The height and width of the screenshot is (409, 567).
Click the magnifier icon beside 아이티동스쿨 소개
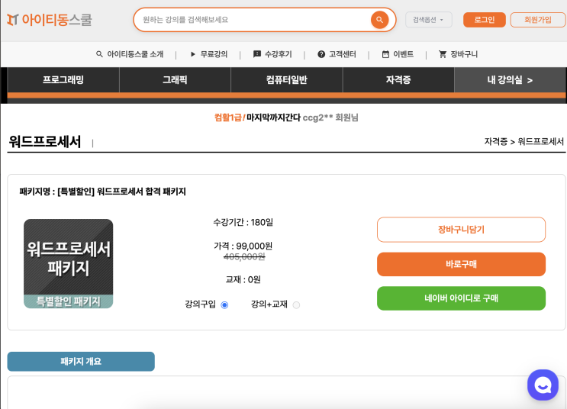pyautogui.click(x=99, y=54)
